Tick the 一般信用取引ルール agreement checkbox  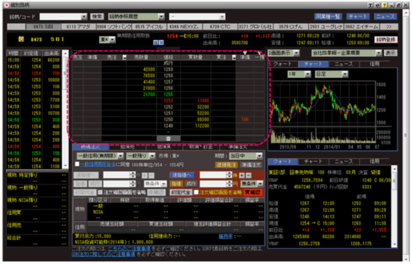77,164
